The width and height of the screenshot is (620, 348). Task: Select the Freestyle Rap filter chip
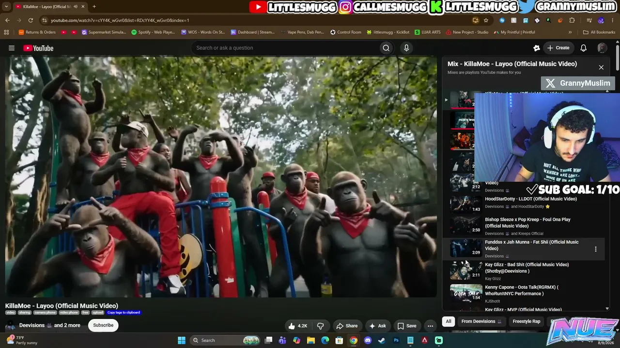[x=527, y=321]
